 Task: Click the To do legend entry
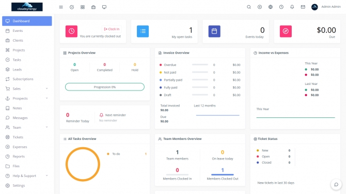(x=127, y=154)
